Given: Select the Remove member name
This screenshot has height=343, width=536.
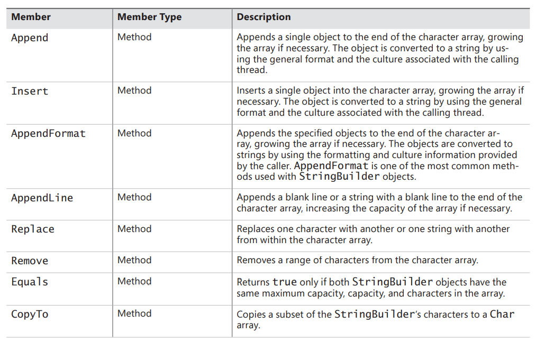Looking at the screenshot, I should (x=30, y=261).
